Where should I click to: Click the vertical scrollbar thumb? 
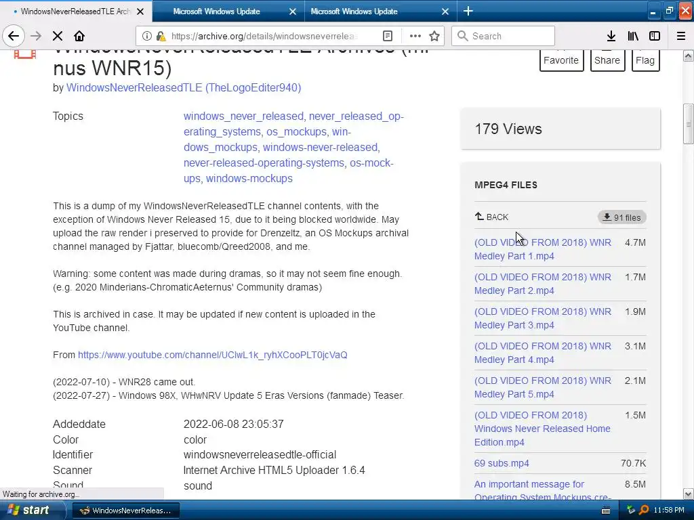[x=689, y=124]
